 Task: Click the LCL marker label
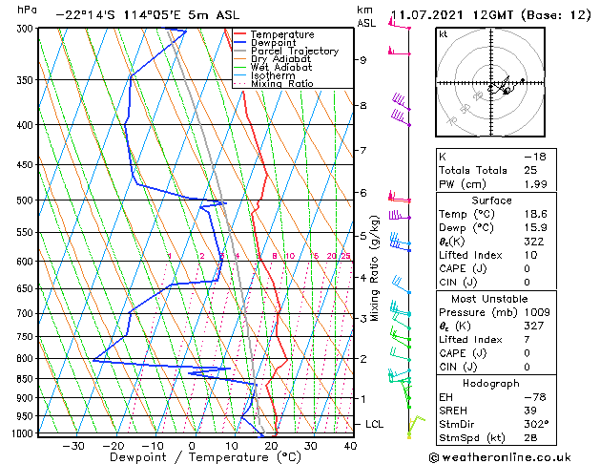pyautogui.click(x=374, y=424)
